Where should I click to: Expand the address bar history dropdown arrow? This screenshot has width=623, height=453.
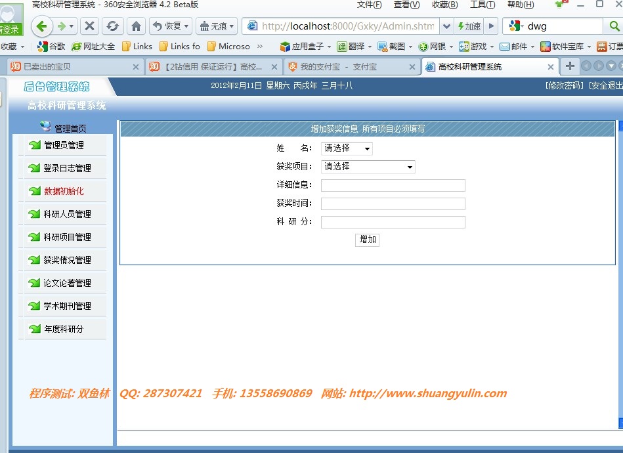click(x=447, y=27)
